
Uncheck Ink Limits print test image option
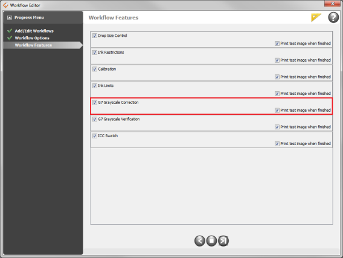click(x=277, y=94)
